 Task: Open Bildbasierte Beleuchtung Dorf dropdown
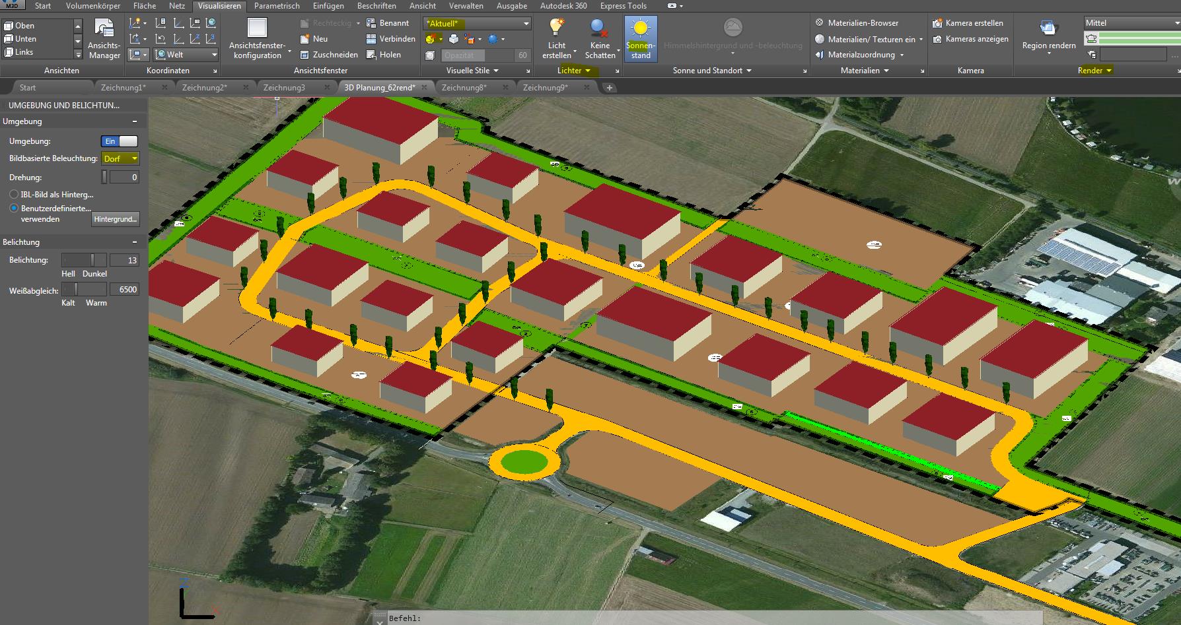(120, 158)
